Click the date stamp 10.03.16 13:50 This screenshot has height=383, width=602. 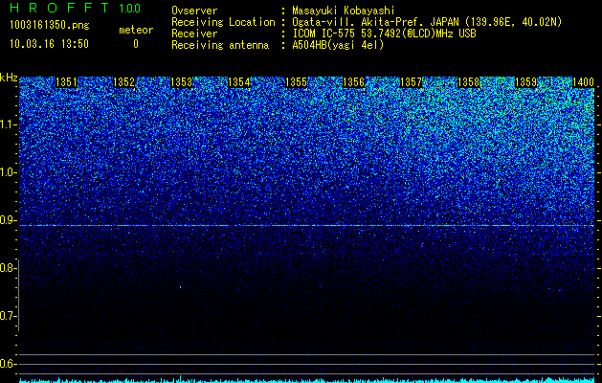49,44
